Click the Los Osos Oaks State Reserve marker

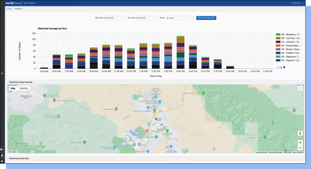pyautogui.click(x=45, y=96)
